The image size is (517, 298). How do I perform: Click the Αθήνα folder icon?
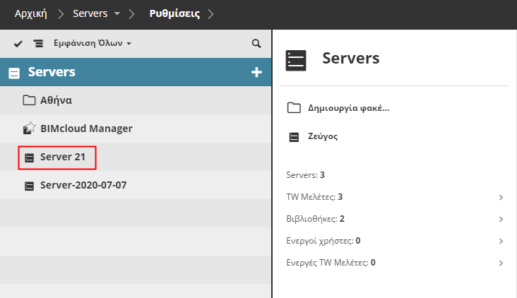pyautogui.click(x=29, y=100)
